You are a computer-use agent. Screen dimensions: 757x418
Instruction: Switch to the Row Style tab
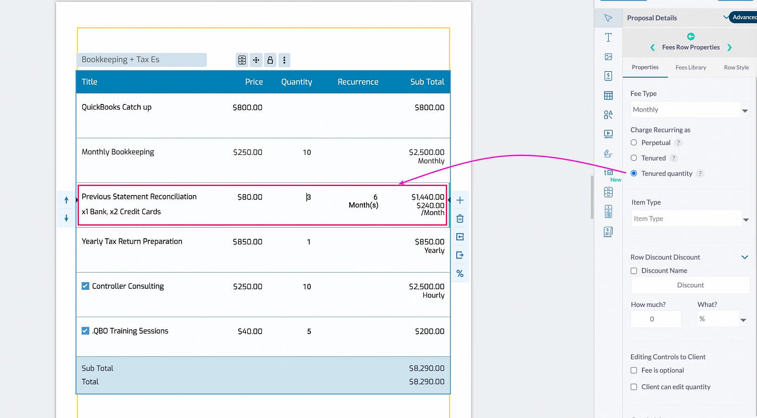[x=736, y=67]
